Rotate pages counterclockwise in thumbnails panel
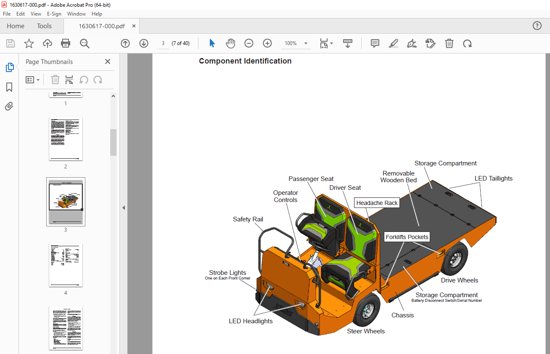This screenshot has height=354, width=550. coord(84,80)
